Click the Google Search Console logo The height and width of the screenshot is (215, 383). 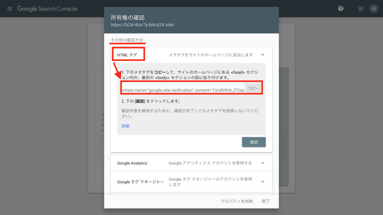[x=47, y=9]
